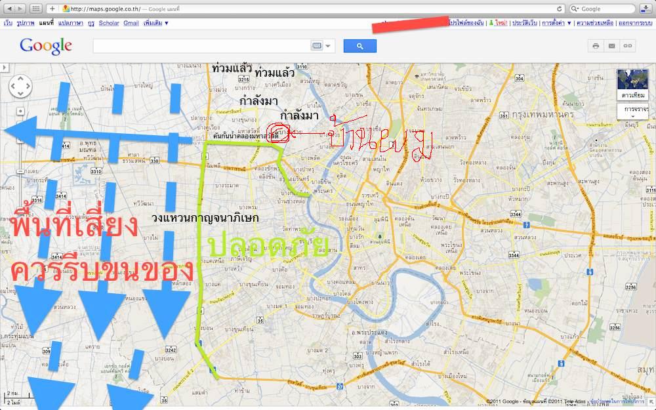The height and width of the screenshot is (410, 656).
Task: Focus the Safari Google search field
Action: pyautogui.click(x=602, y=9)
